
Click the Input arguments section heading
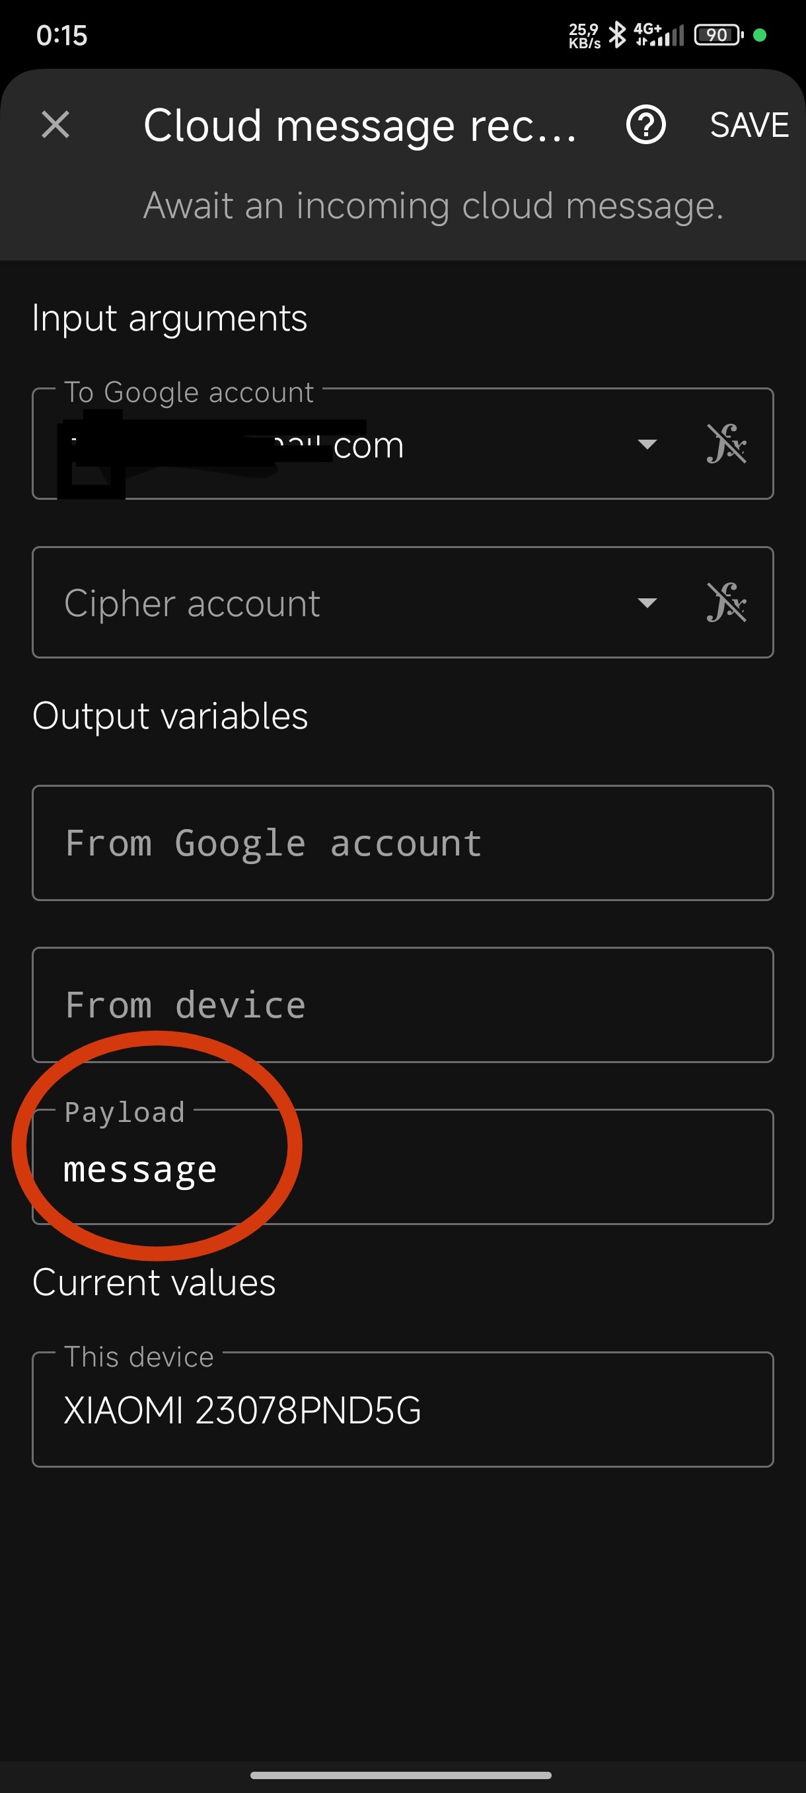pos(169,318)
